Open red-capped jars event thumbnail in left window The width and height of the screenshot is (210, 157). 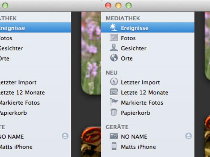pos(91,142)
